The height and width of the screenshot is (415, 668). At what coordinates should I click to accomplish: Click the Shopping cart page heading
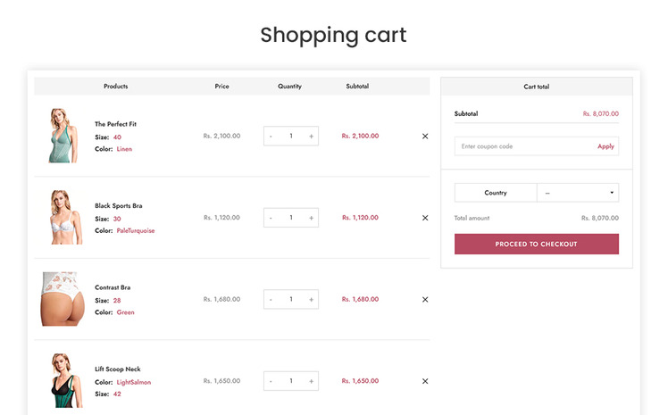[x=334, y=36]
